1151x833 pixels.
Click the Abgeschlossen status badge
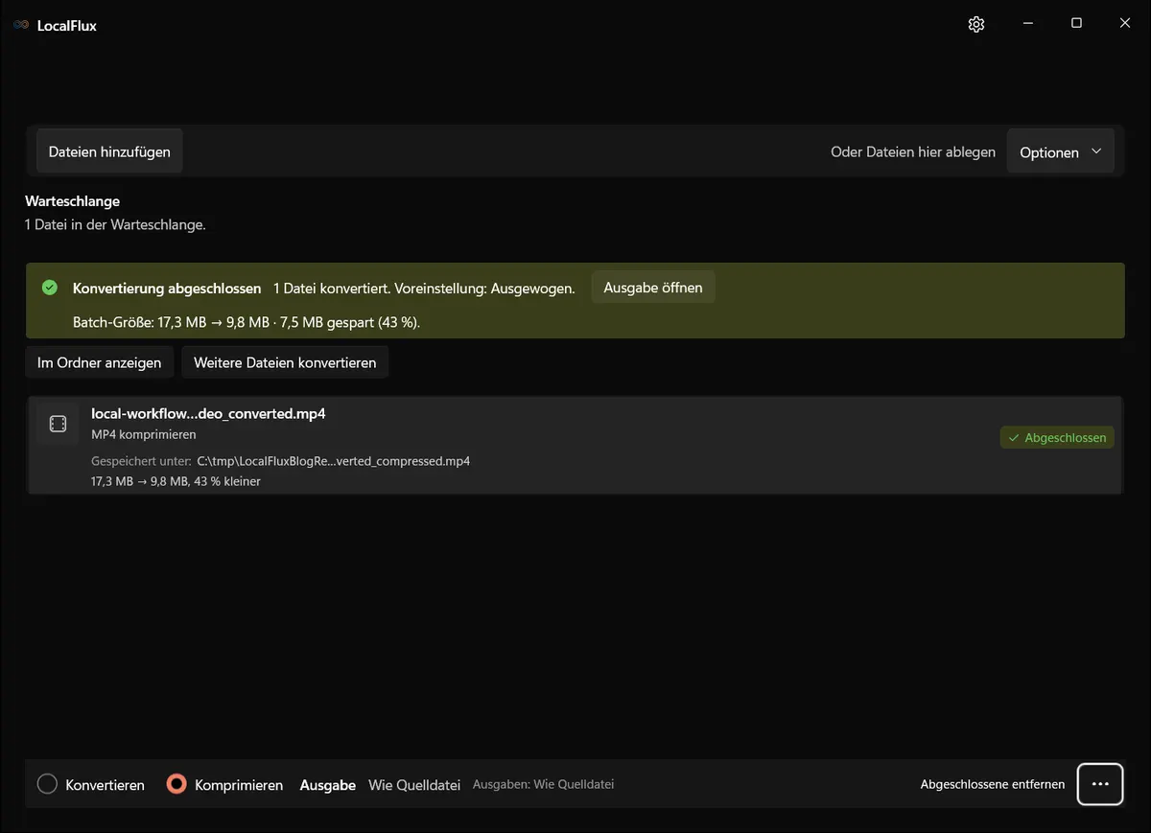1057,437
